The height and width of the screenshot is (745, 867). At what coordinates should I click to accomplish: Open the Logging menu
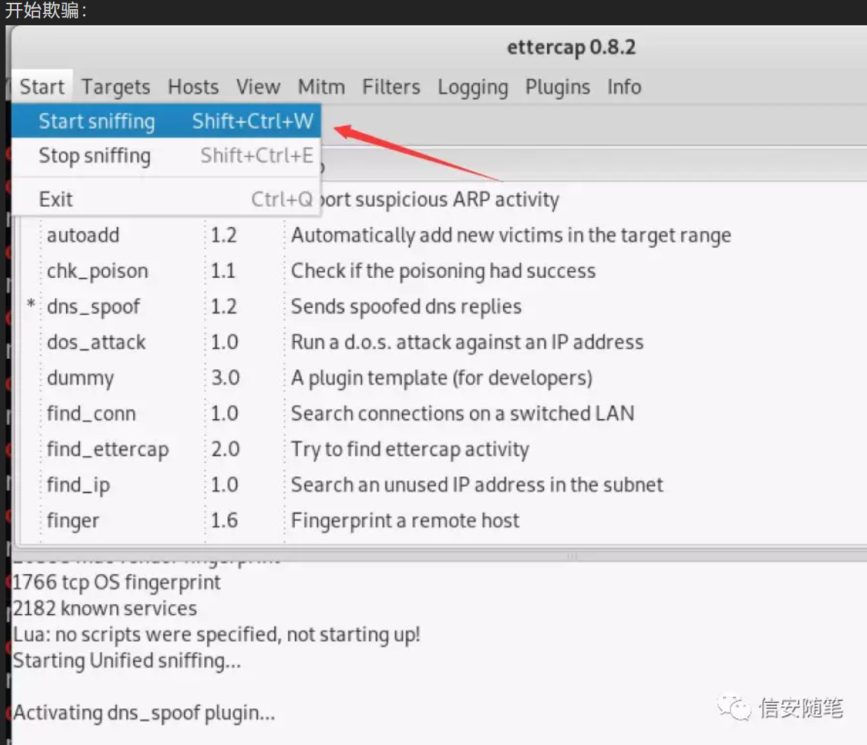(473, 87)
